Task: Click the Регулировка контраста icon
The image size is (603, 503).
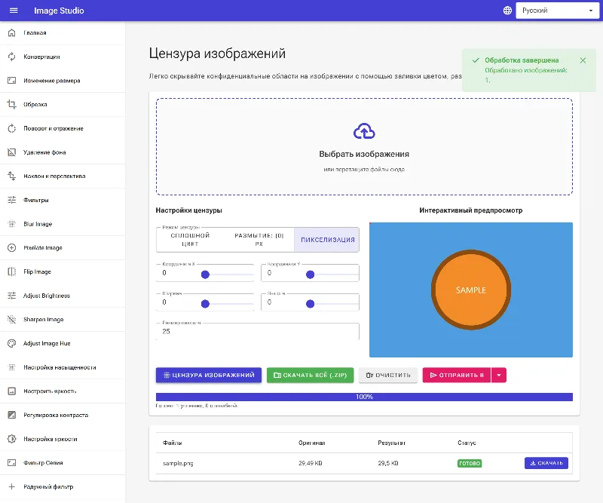Action: point(12,415)
